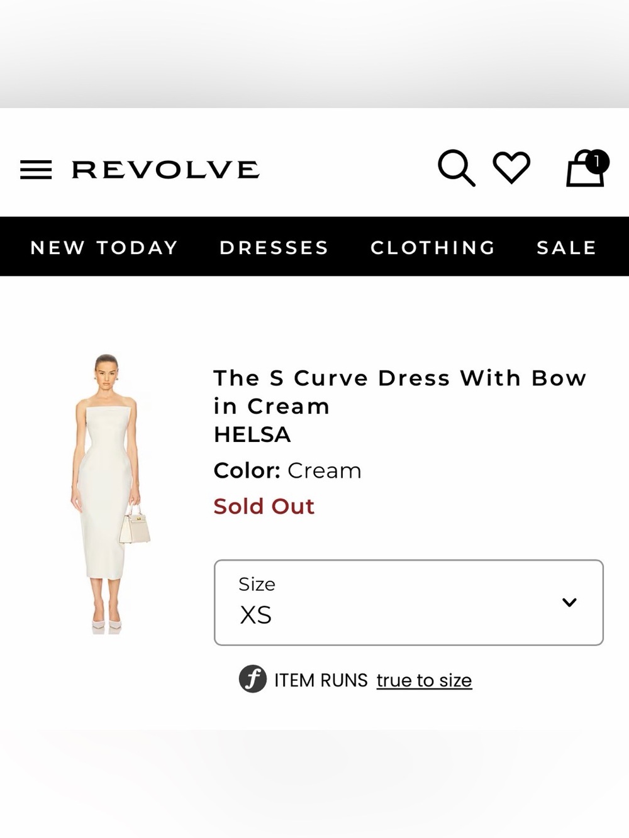Open the DRESSES menu item
This screenshot has height=838, width=629.
click(x=274, y=248)
